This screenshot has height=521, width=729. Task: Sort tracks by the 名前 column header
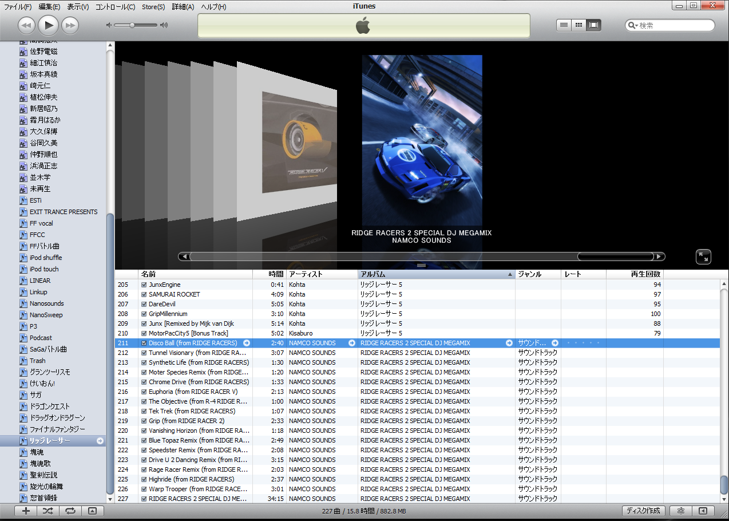195,274
